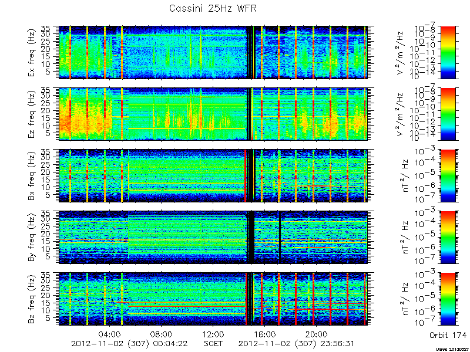
Task: Select the 'Ez freq (Hz)' axis label
Action: tap(32, 114)
